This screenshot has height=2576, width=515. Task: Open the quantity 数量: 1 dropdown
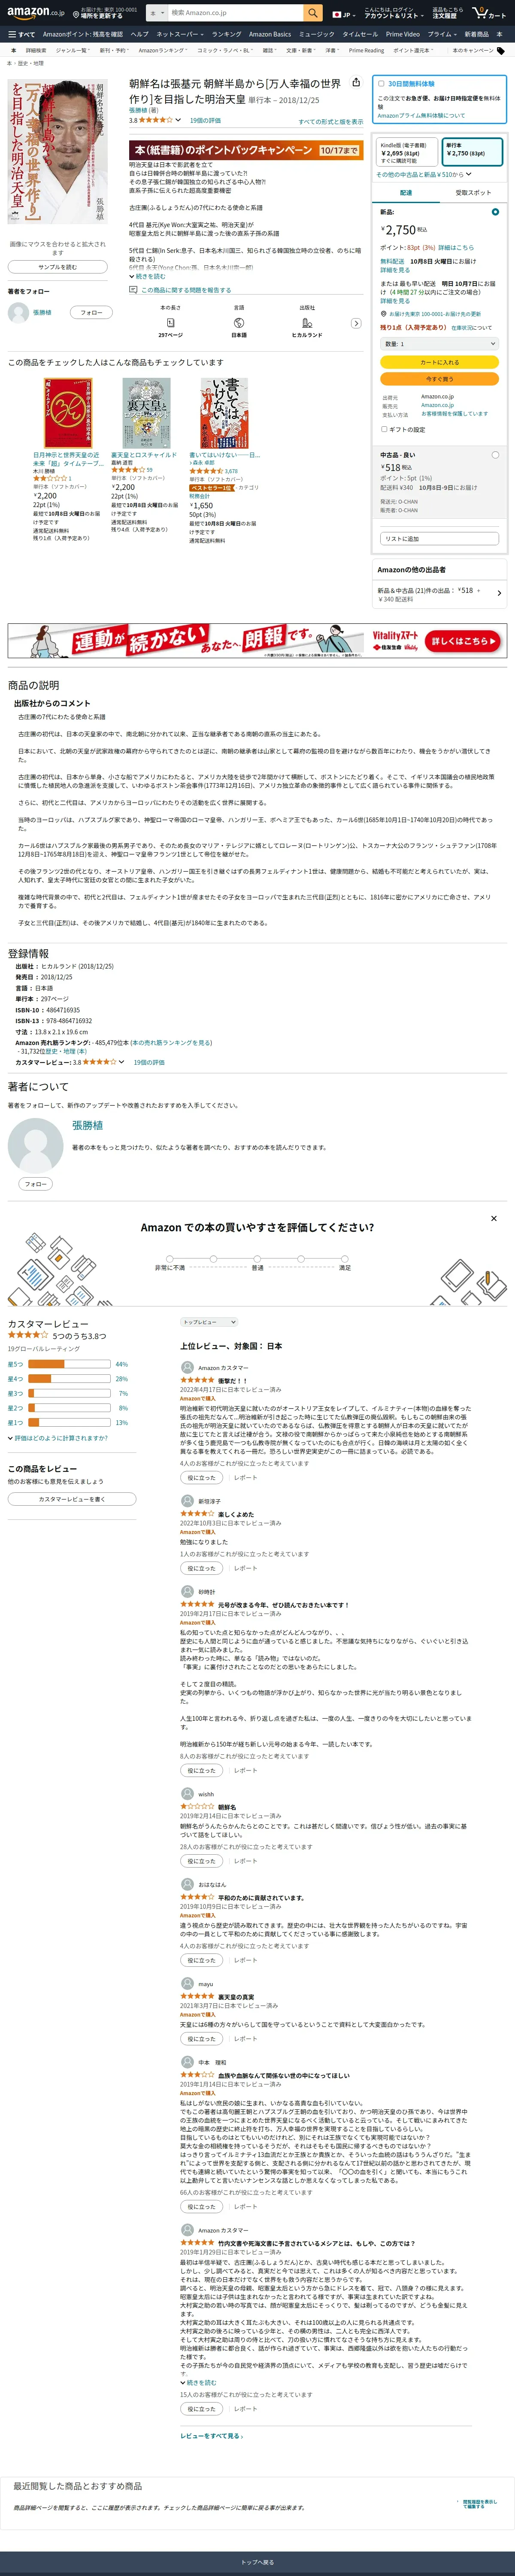439,344
